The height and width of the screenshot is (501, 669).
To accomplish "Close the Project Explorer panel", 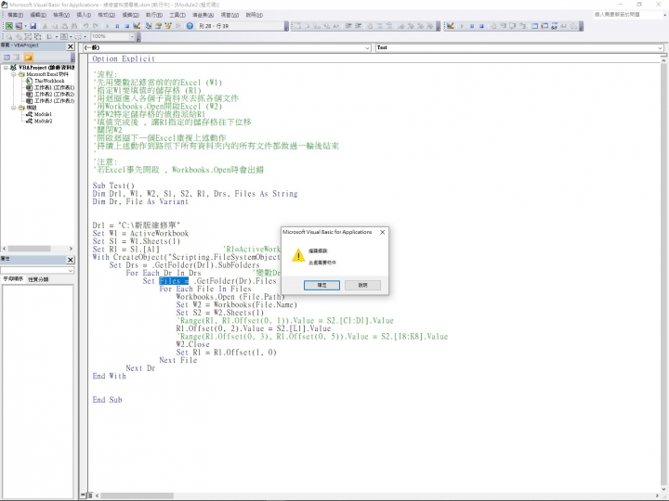I will pyautogui.click(x=71, y=46).
